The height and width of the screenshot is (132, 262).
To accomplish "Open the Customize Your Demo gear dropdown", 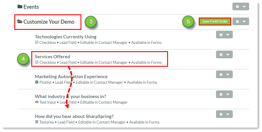I will pos(241,21).
